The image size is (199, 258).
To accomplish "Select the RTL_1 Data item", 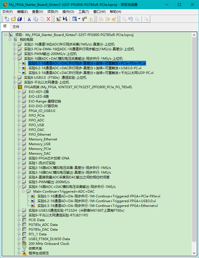I will click(x=38, y=234).
